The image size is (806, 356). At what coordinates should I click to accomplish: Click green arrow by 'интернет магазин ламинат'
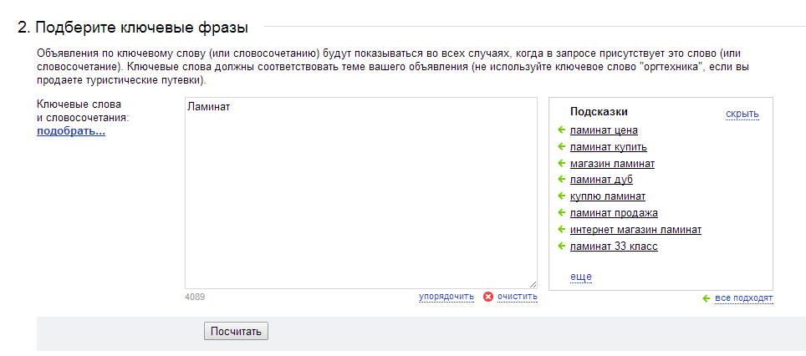click(x=561, y=230)
